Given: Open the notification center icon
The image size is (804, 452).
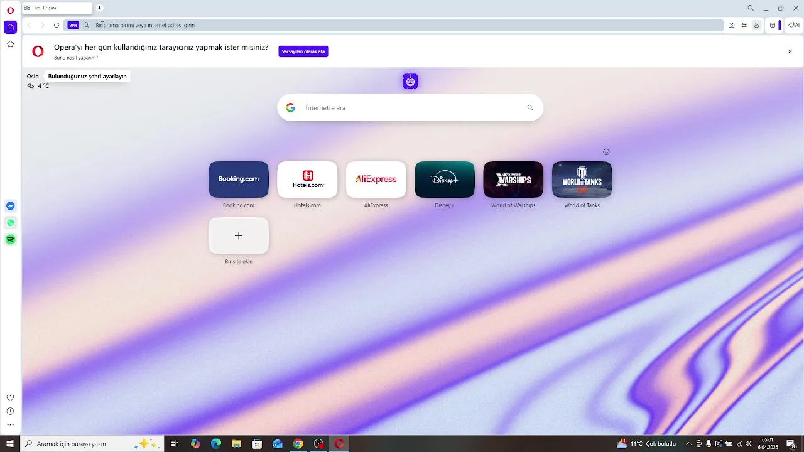Looking at the screenshot, I should pyautogui.click(x=791, y=444).
